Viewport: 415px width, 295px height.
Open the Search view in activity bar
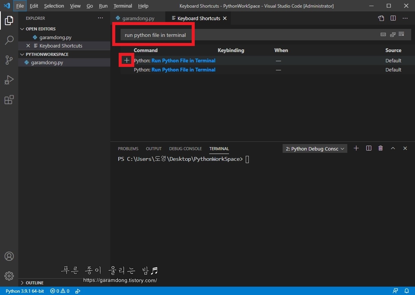click(x=9, y=40)
